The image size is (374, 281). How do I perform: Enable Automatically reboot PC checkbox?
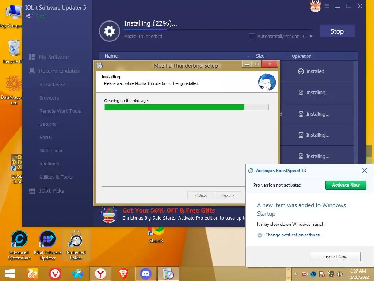point(252,36)
